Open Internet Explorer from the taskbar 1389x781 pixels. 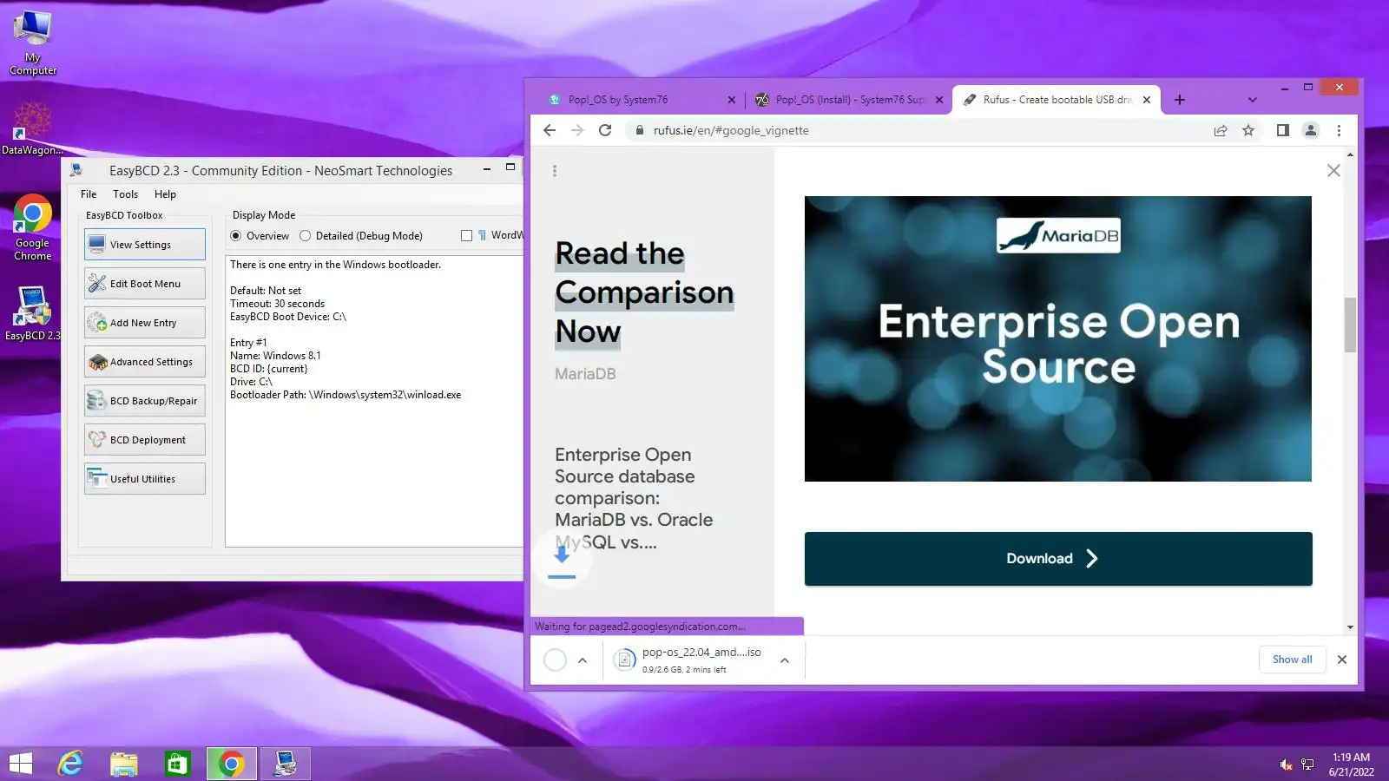coord(70,764)
